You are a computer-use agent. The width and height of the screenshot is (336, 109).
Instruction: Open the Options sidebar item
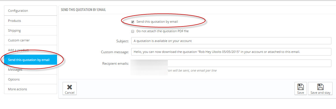31,79
